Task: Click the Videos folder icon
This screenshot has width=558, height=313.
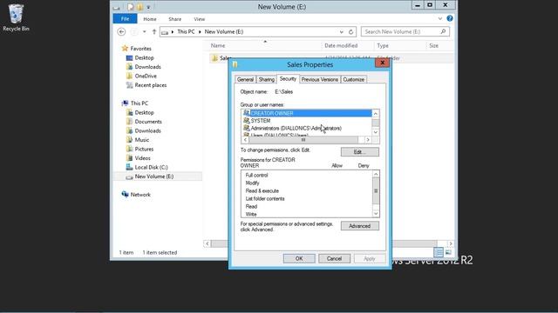Action: pyautogui.click(x=130, y=158)
